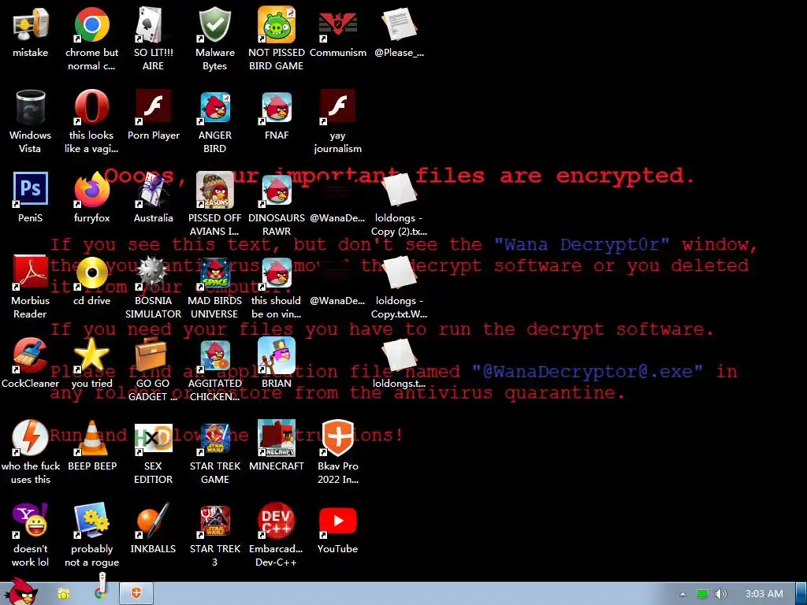Open the Malware Bytes shield shortcut
Viewport: 807px width, 605px height.
pyautogui.click(x=214, y=26)
